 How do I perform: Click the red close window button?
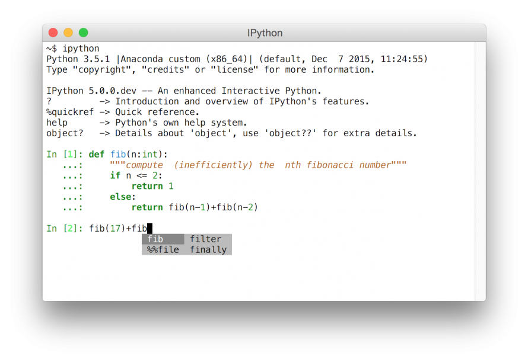click(x=53, y=33)
